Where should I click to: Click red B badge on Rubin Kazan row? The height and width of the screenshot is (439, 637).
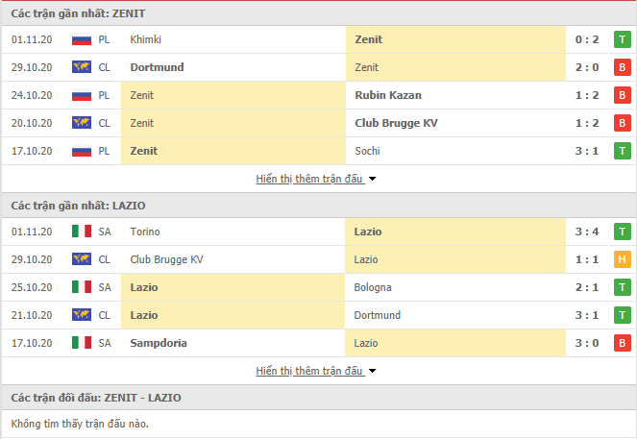click(622, 95)
